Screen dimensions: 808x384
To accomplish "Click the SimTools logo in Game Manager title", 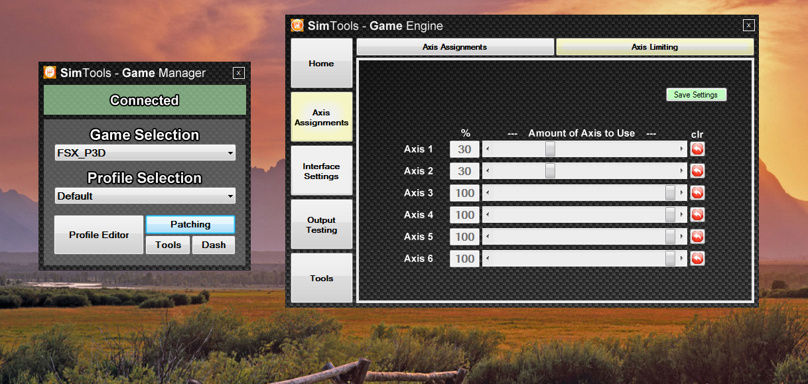I will pos(50,73).
